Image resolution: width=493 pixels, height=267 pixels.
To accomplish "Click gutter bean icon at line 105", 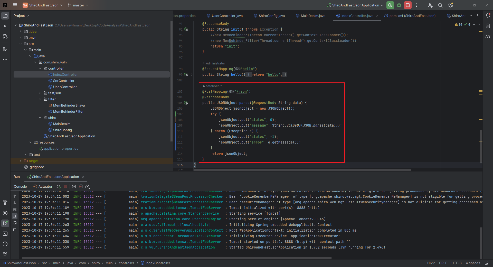I will click(x=186, y=103).
